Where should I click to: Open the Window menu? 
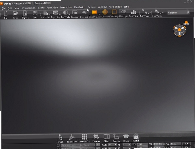coord(102,7)
